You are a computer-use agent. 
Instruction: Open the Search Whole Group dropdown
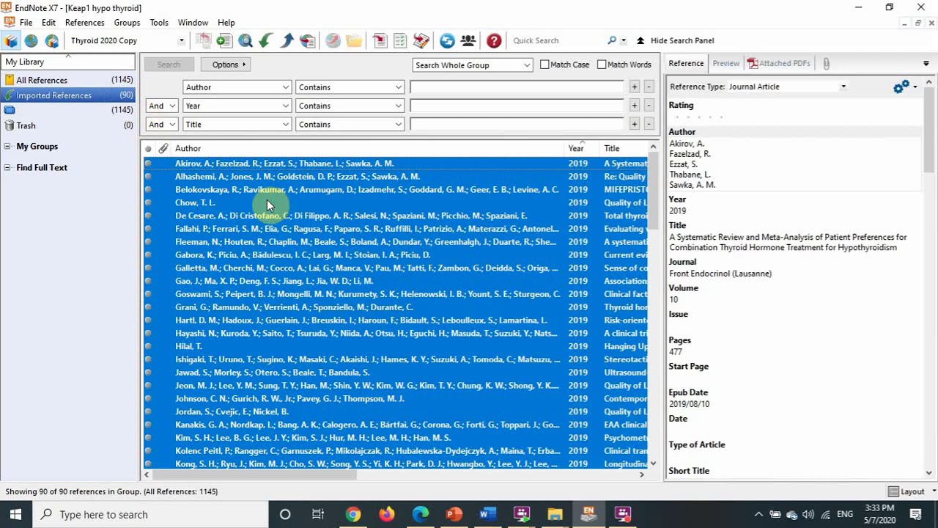[x=473, y=65]
